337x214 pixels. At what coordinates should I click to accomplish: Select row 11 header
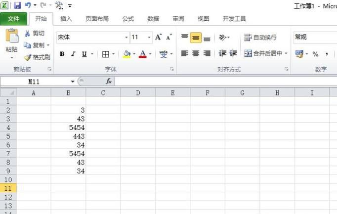(8, 188)
